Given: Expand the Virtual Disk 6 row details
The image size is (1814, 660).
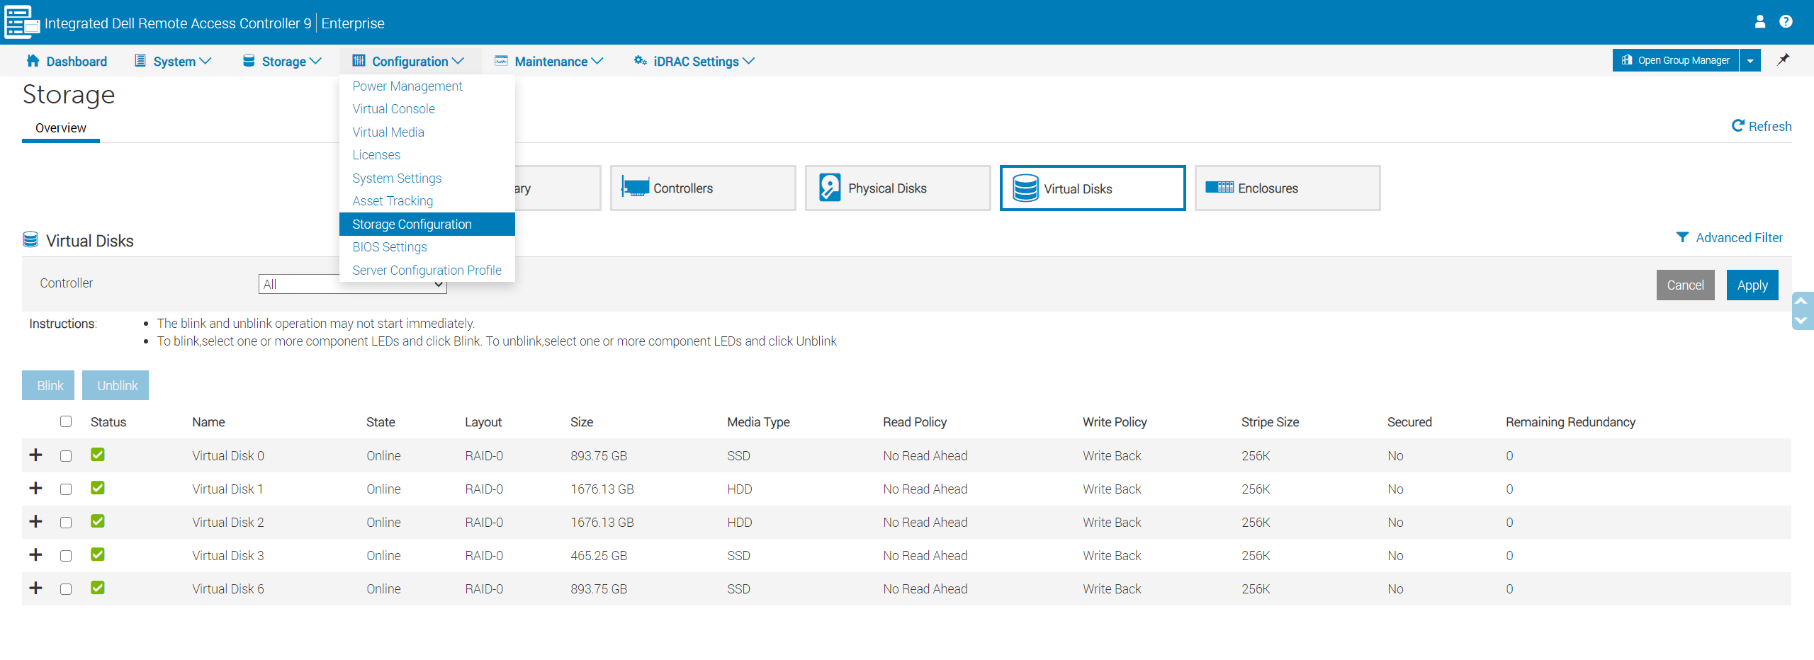Looking at the screenshot, I should pyautogui.click(x=36, y=588).
